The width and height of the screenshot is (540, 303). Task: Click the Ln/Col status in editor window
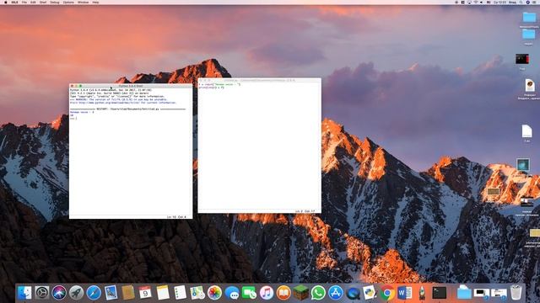coord(305,211)
